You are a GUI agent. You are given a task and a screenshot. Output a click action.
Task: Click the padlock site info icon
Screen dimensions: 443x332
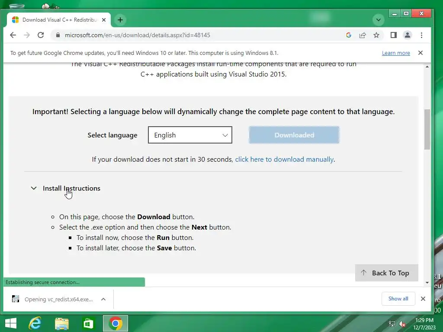58,35
